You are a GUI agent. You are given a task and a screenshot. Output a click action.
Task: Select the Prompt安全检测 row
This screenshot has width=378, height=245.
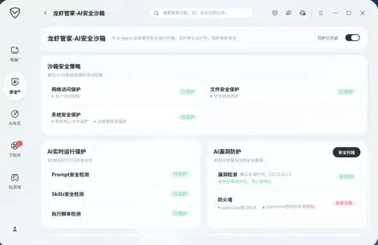click(x=120, y=175)
